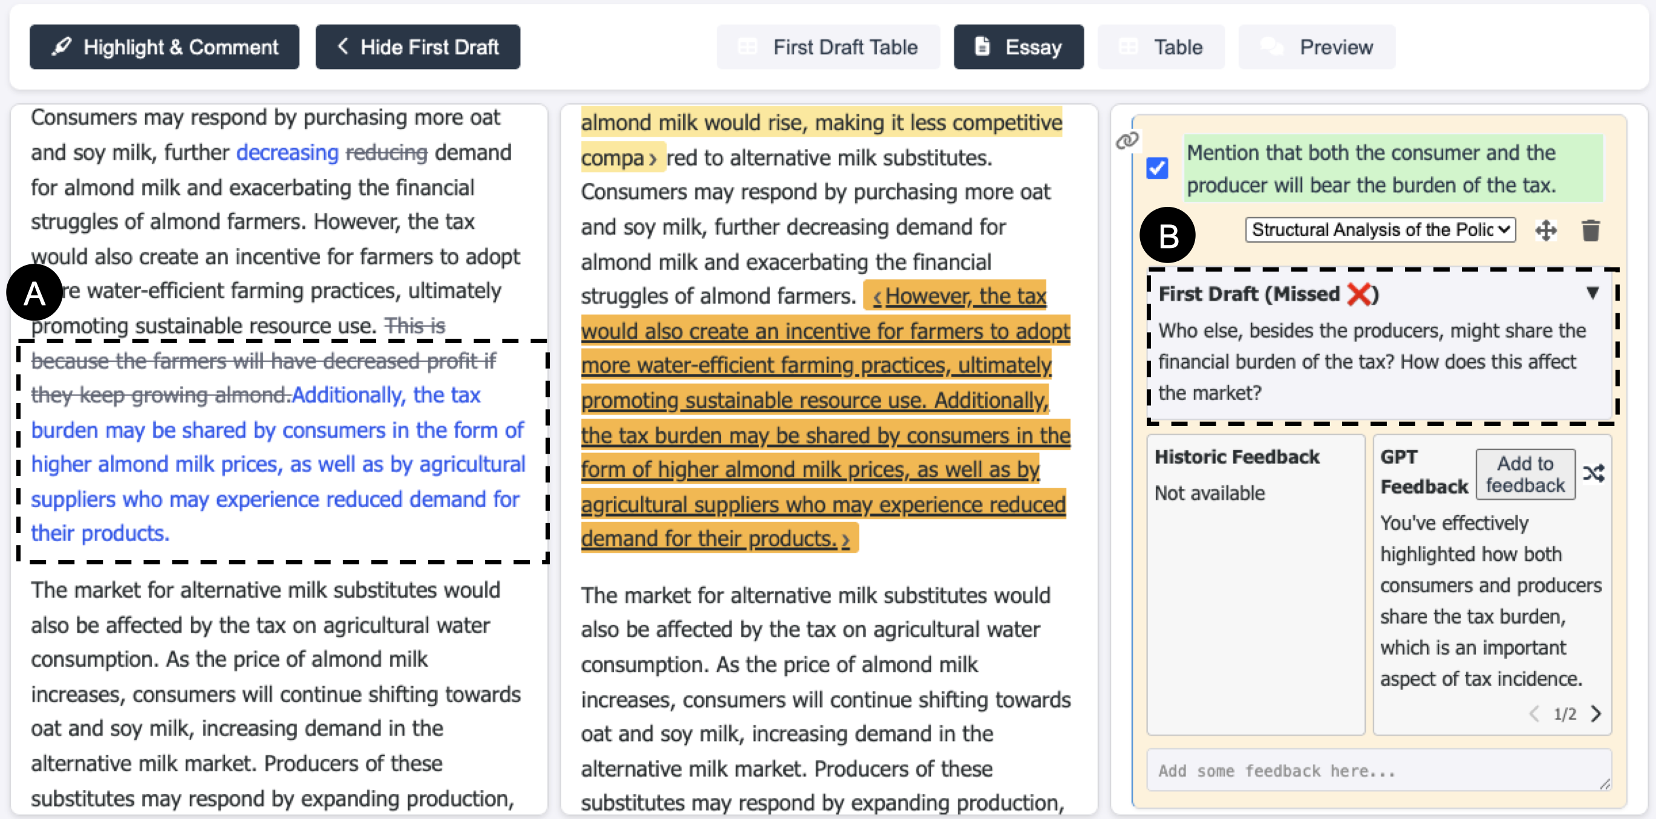1656x819 pixels.
Task: Switch to the Table tab
Action: coord(1161,47)
